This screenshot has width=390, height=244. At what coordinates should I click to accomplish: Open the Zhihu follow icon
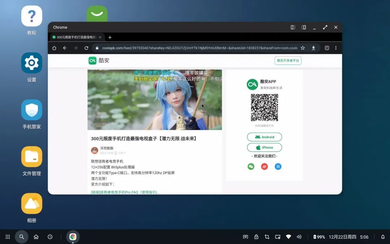point(278,167)
